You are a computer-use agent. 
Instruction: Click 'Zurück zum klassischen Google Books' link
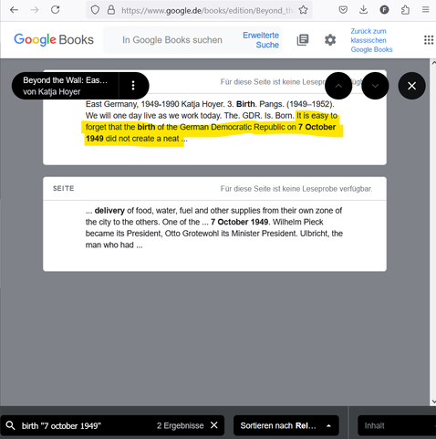coord(371,40)
